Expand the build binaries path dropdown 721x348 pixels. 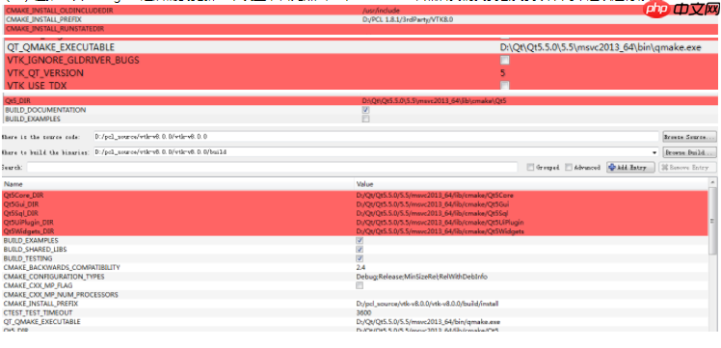click(x=654, y=152)
